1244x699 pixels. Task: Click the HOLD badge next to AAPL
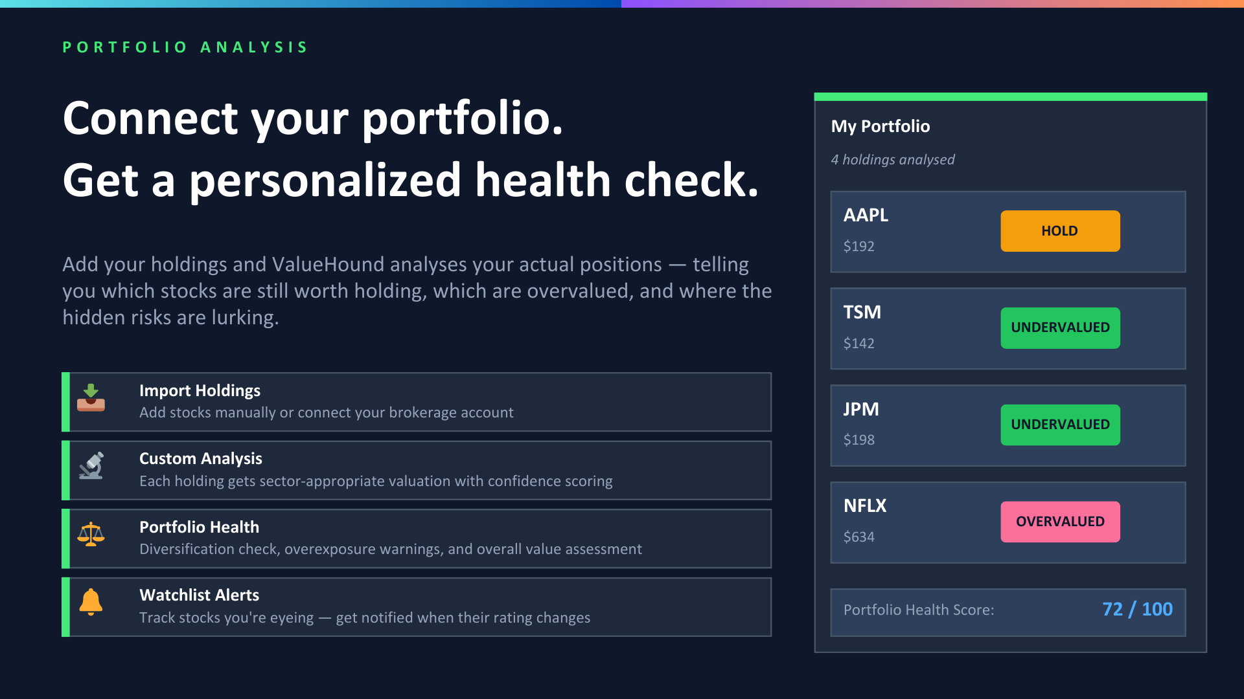click(1060, 230)
